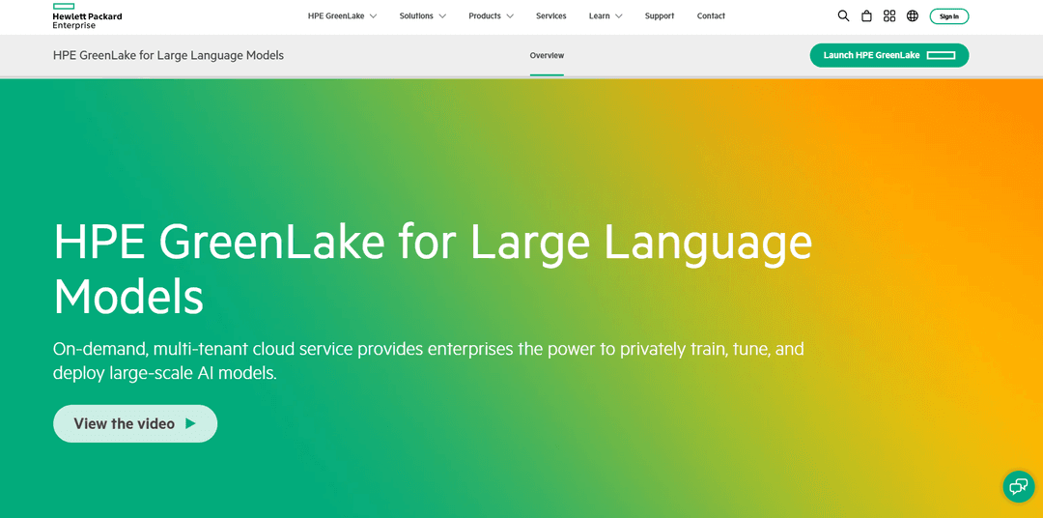Expand the Solutions dropdown menu

422,16
